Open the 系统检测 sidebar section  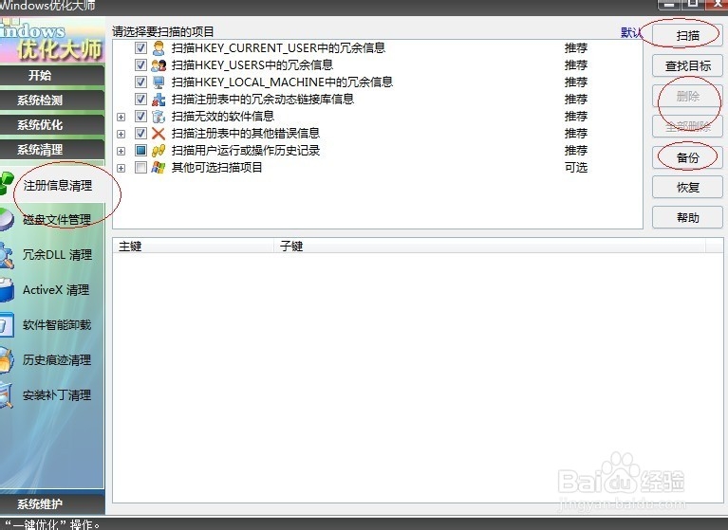(x=52, y=101)
